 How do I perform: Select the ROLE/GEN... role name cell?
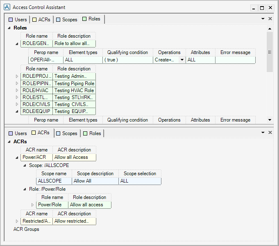[36, 43]
